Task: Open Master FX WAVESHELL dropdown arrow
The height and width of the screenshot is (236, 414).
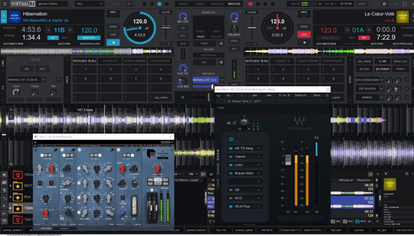Action: click(222, 80)
